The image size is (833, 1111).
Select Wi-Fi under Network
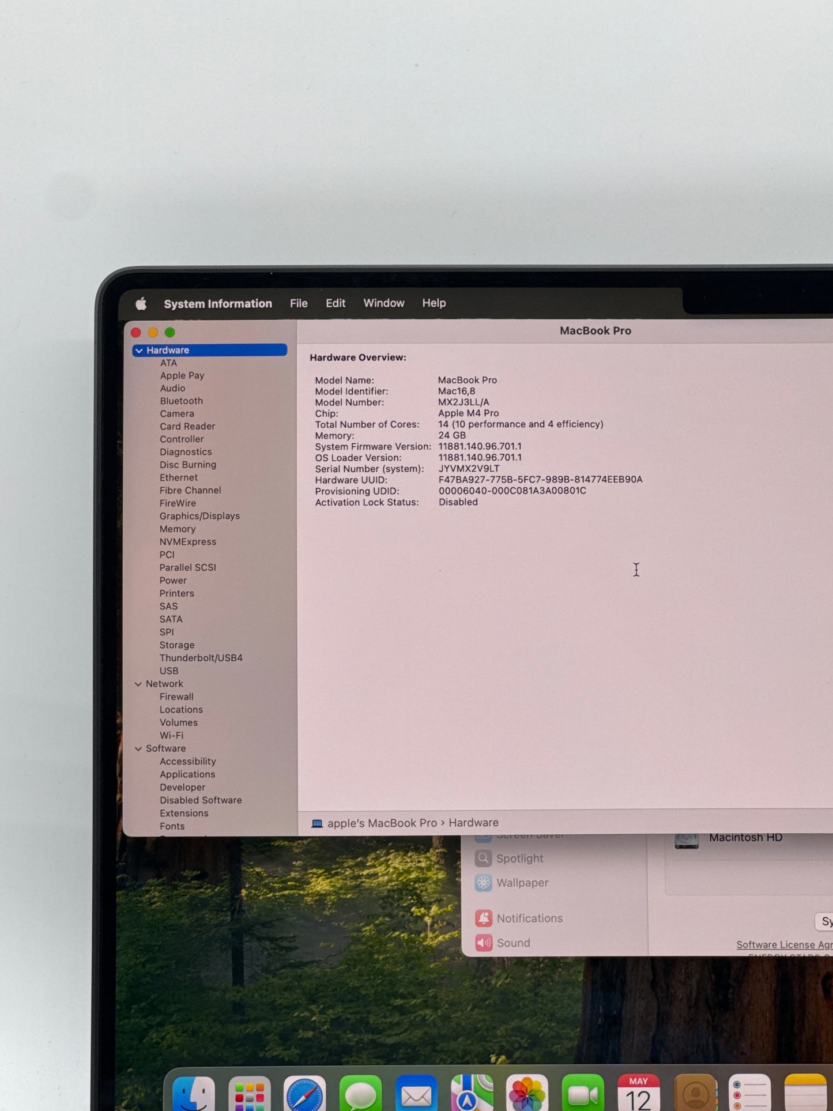(171, 736)
